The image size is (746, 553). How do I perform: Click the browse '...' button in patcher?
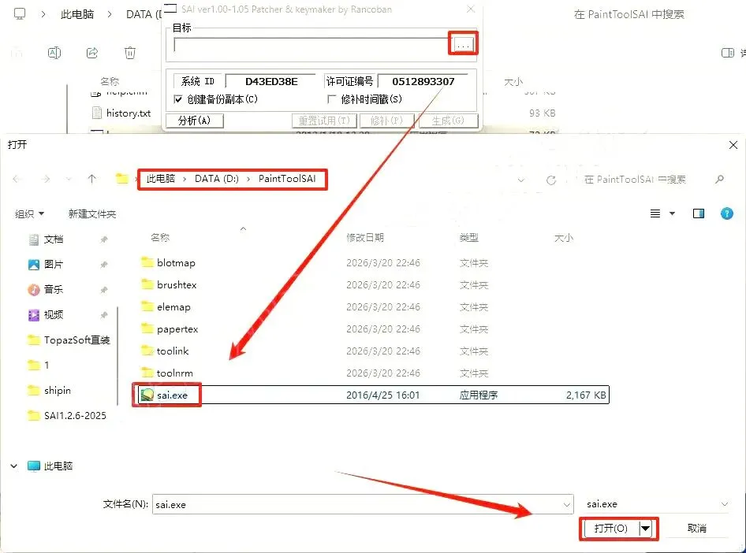coord(463,44)
